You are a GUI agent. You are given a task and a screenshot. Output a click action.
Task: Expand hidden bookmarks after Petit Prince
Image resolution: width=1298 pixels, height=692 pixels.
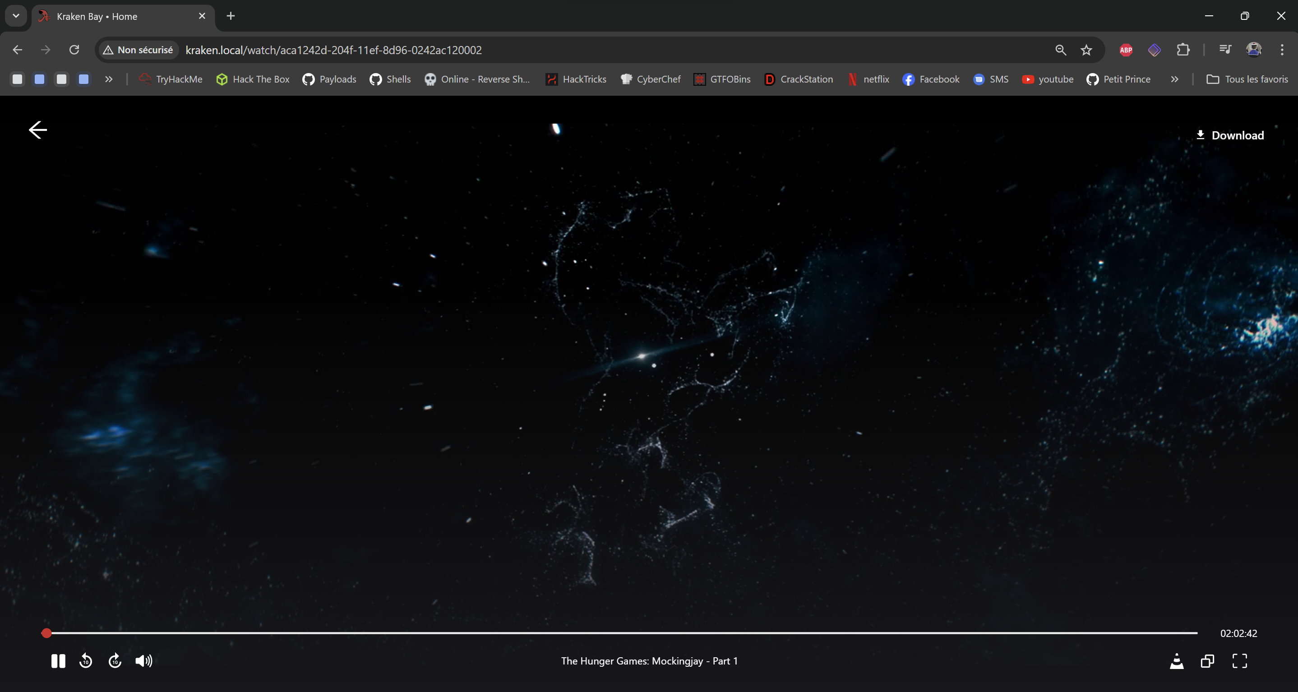(1174, 79)
